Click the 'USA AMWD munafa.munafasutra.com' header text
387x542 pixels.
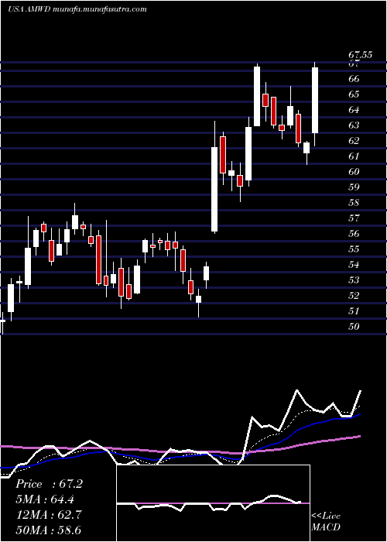pos(77,9)
